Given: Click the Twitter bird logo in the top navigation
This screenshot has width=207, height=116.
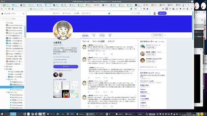Looking at the screenshot, I should pyautogui.click(x=109, y=13).
